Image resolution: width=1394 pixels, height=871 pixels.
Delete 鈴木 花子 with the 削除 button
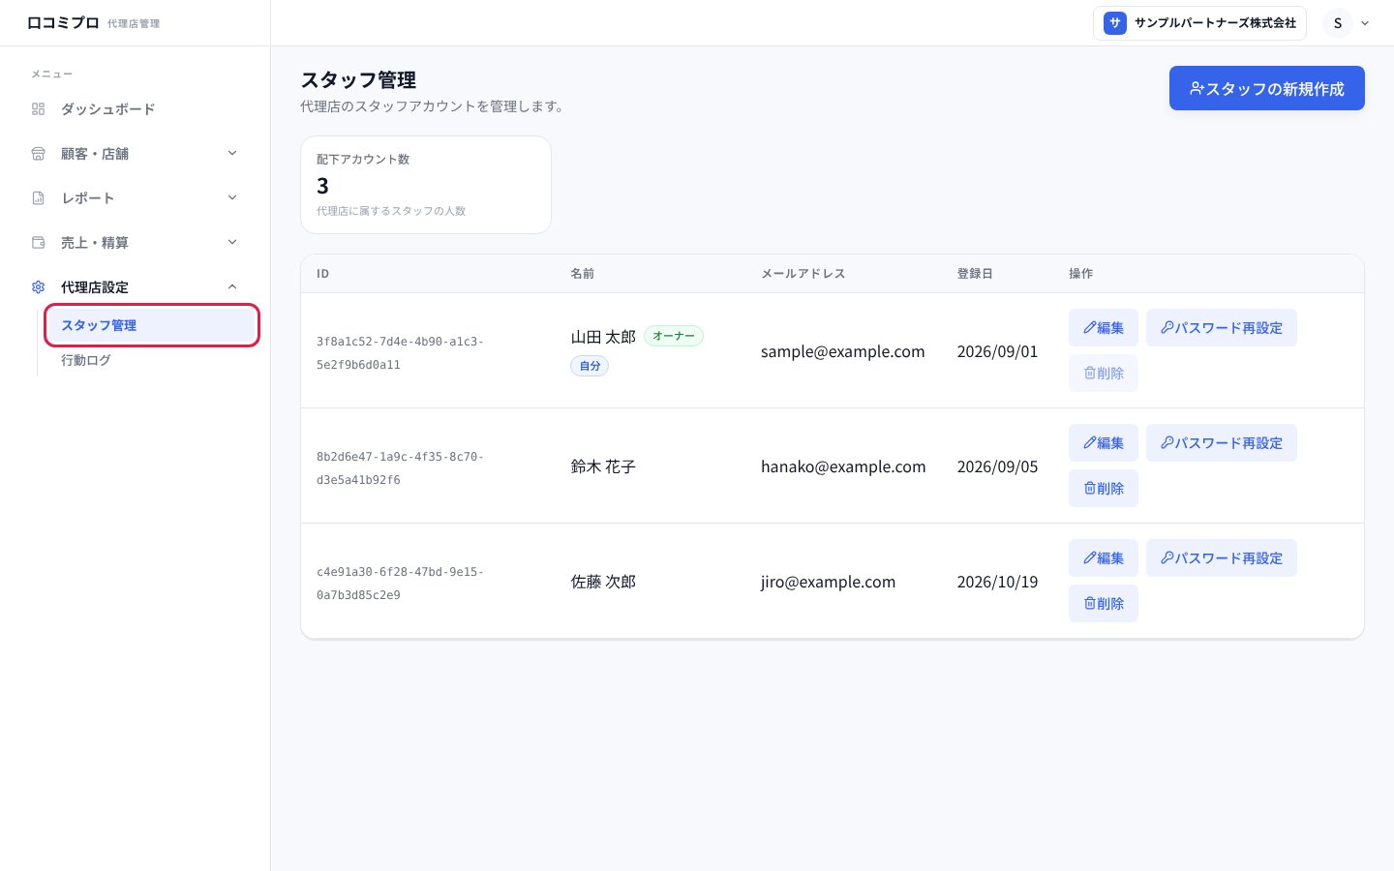coord(1104,489)
